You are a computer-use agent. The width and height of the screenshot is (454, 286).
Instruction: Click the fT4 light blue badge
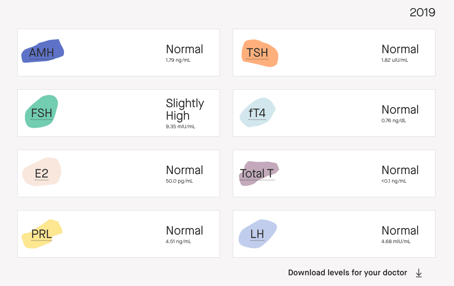coord(257,112)
